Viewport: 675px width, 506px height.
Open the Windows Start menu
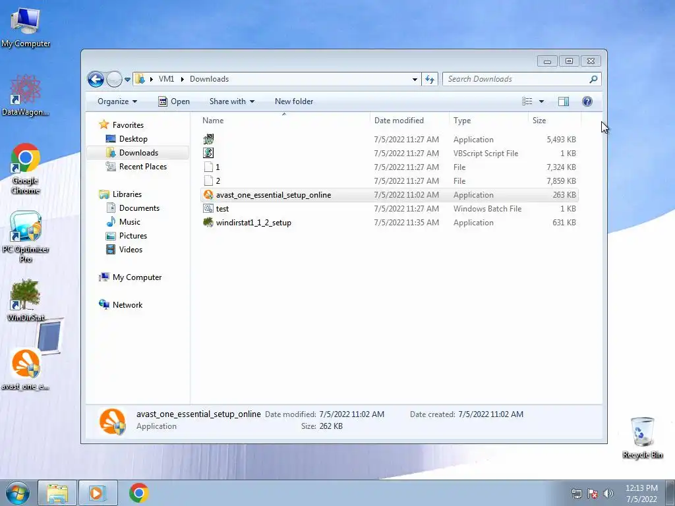pyautogui.click(x=18, y=493)
